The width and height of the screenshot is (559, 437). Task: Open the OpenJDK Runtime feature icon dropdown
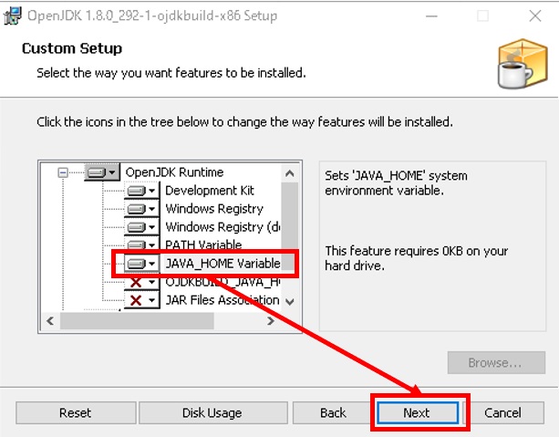(x=102, y=172)
